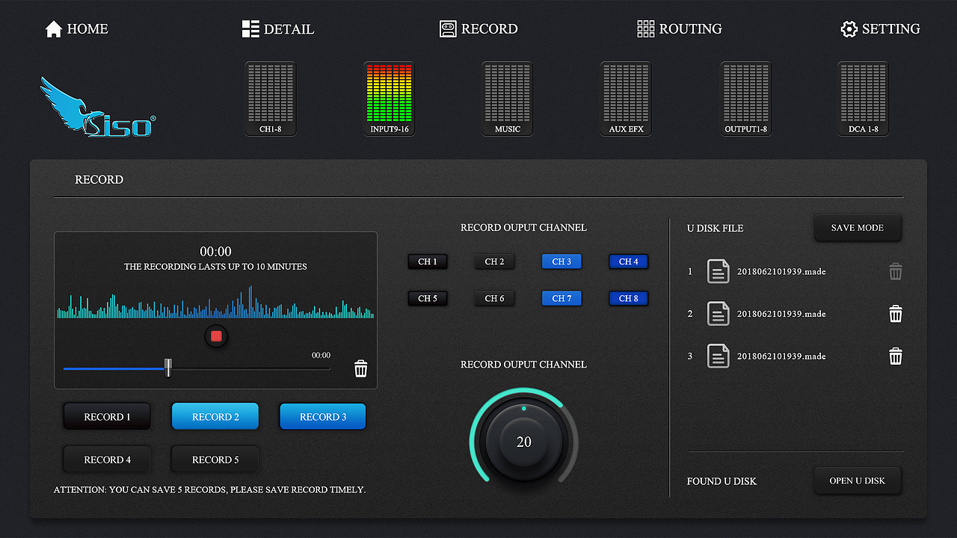Select second file 2018062101939.made

(x=781, y=314)
